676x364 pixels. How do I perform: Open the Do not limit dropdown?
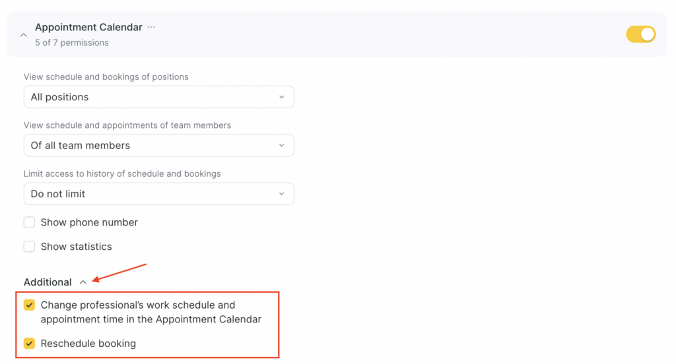click(x=158, y=194)
